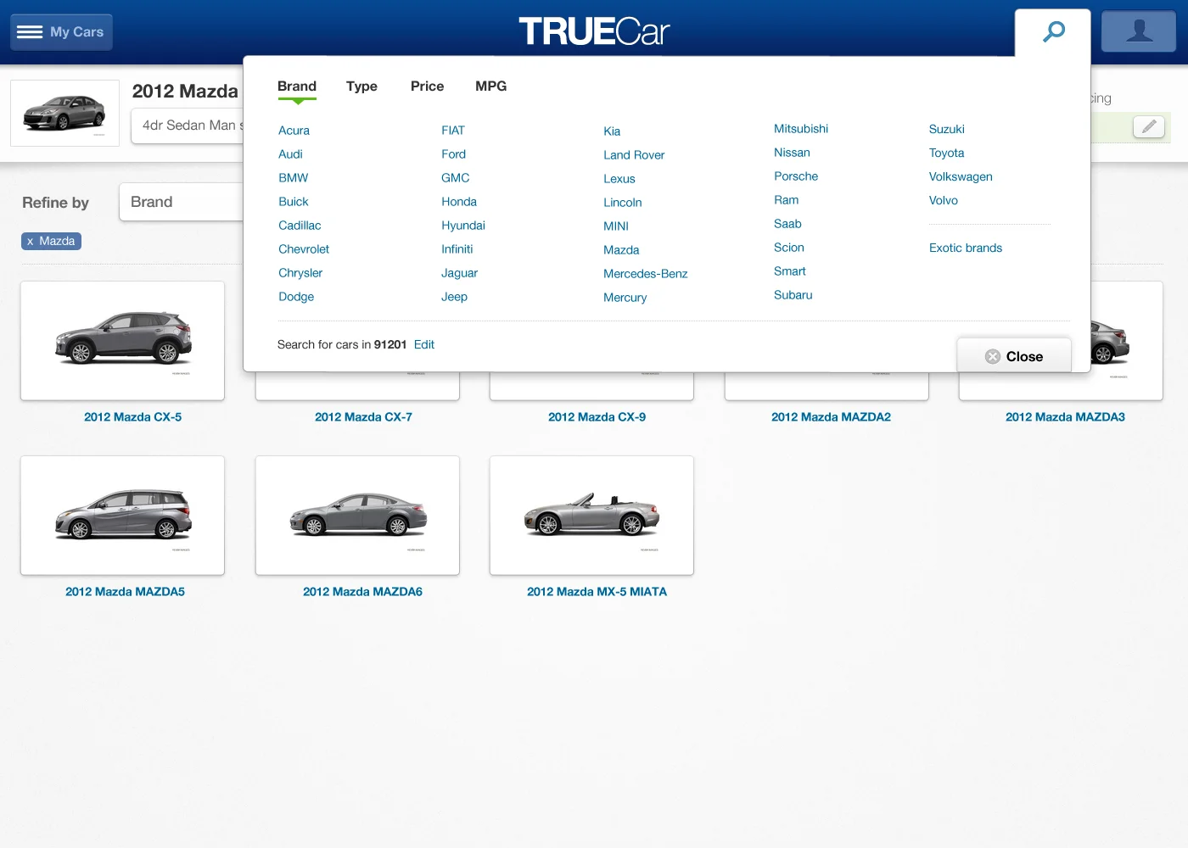This screenshot has width=1188, height=848.
Task: Select the Mercedes-Benz brand
Action: (x=646, y=274)
